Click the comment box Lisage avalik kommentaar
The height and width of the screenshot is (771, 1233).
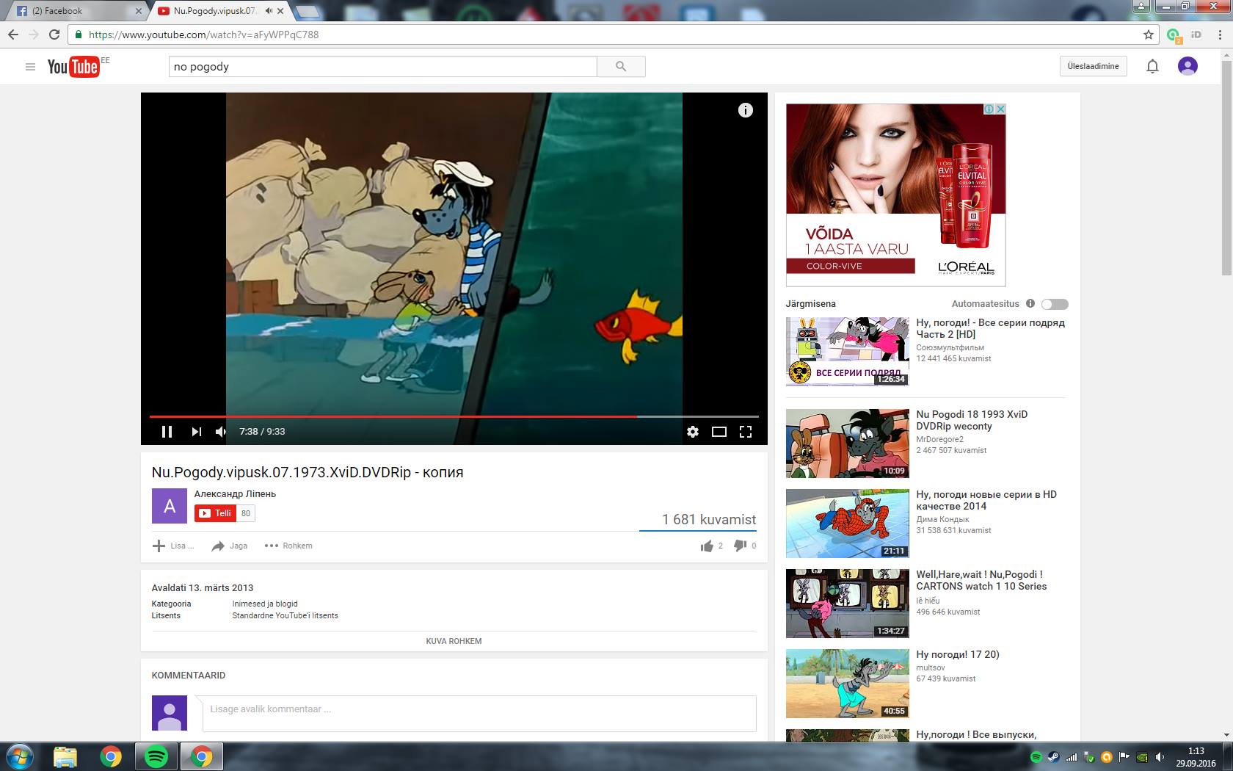click(479, 713)
